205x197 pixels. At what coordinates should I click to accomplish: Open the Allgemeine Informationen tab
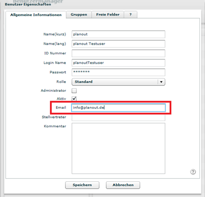[36, 15]
